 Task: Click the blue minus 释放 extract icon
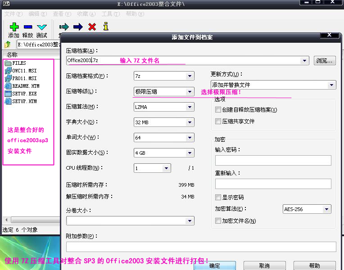[28, 27]
